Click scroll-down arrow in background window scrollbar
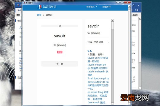This screenshot has width=160, height=106. (140, 88)
